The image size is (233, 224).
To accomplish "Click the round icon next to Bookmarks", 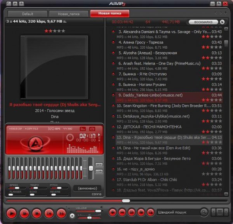I will [222, 22].
